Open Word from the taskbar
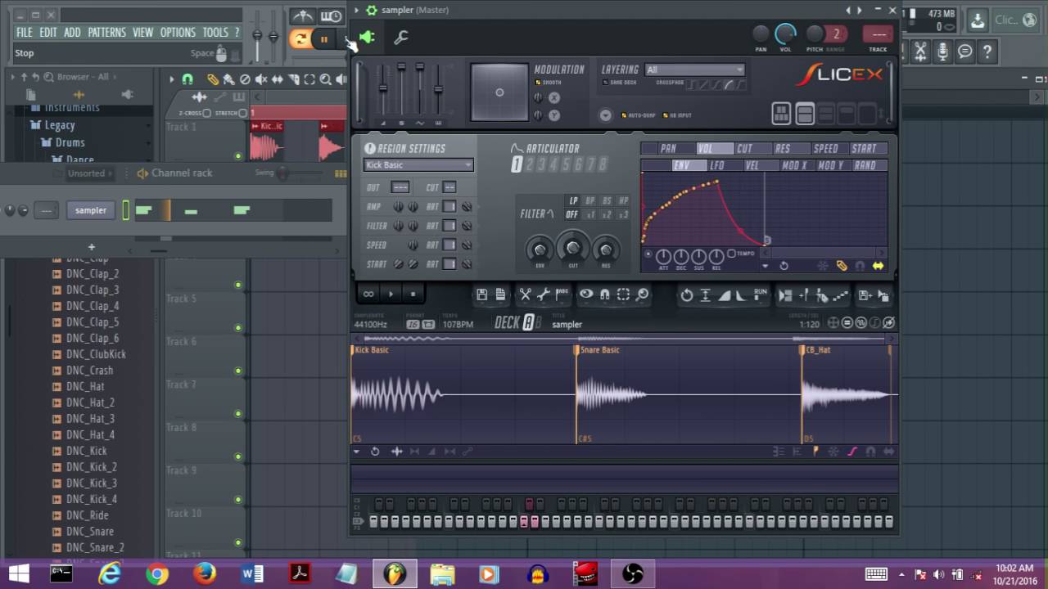1048x589 pixels. [252, 574]
